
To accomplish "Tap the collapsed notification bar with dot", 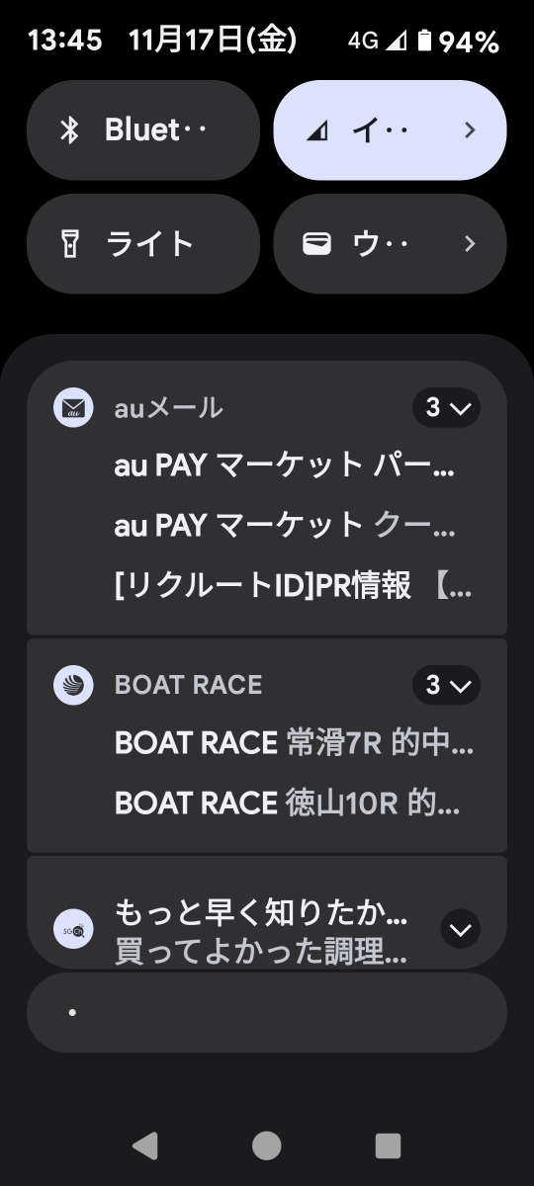I will coord(267,1013).
